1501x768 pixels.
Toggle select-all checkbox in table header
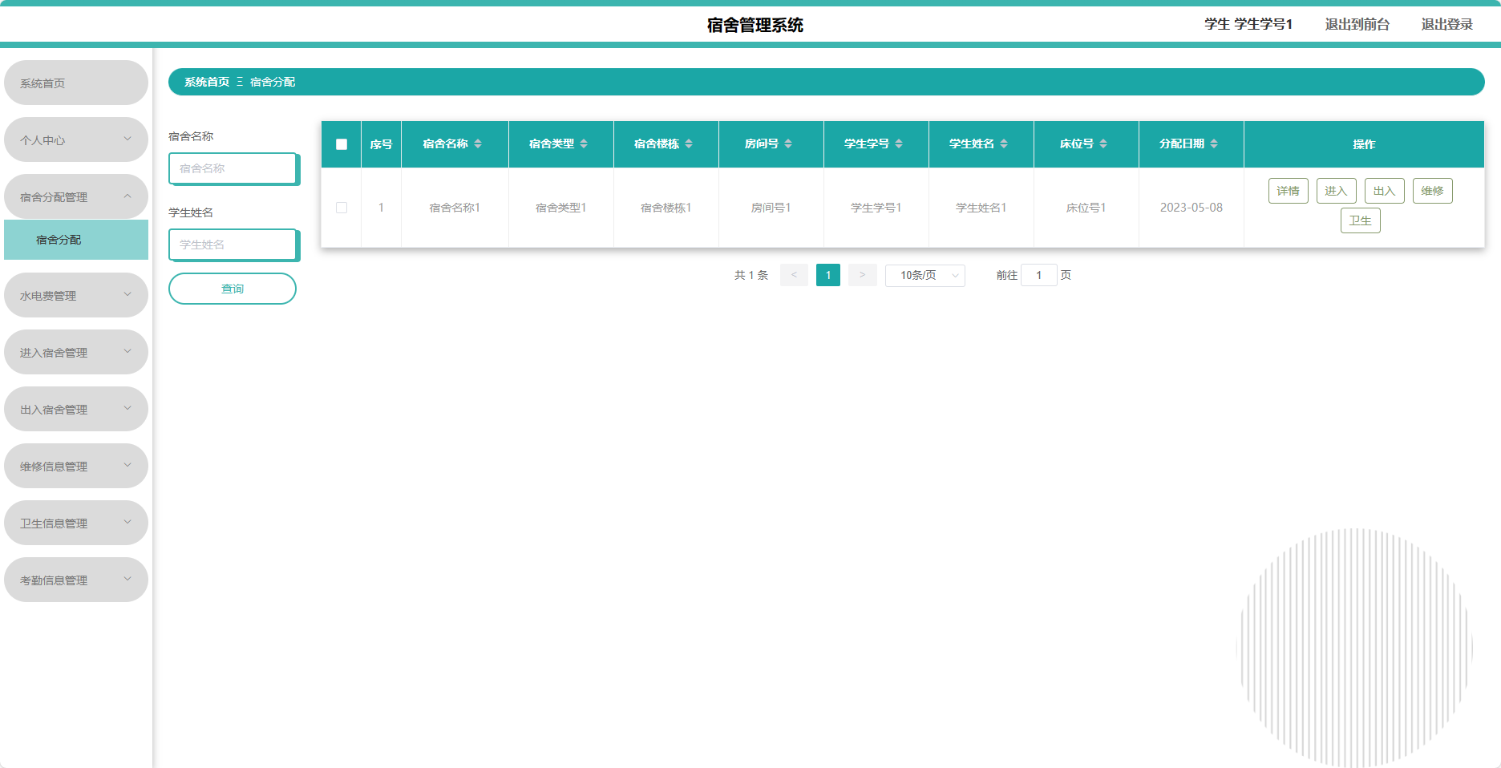pyautogui.click(x=342, y=144)
